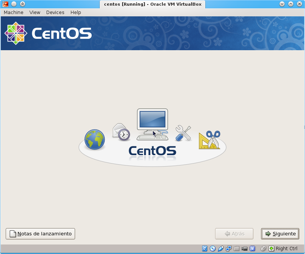This screenshot has height=254, width=305.
Task: Click the shared folders status icon
Action: (x=237, y=249)
